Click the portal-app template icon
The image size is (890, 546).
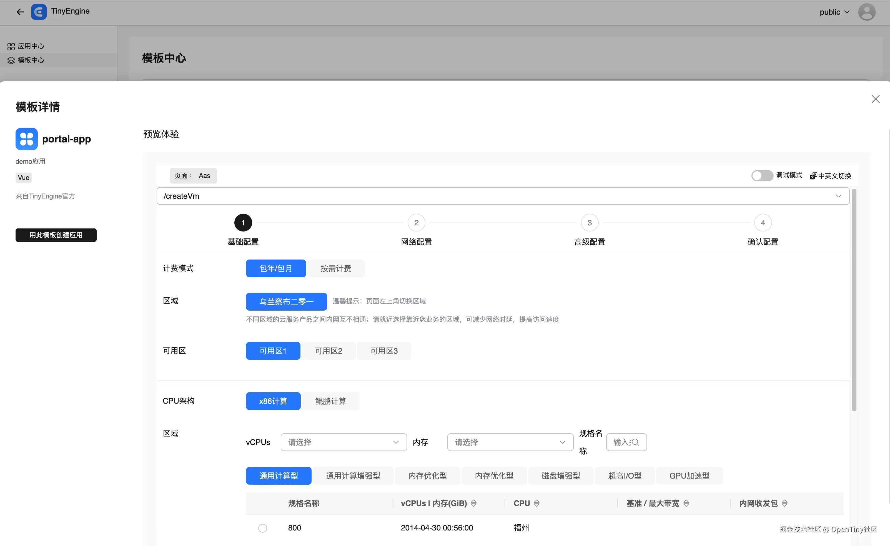pyautogui.click(x=26, y=139)
